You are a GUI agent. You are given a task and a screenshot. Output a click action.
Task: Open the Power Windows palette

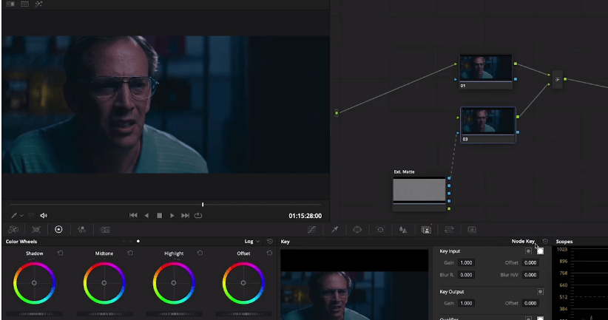(x=357, y=230)
